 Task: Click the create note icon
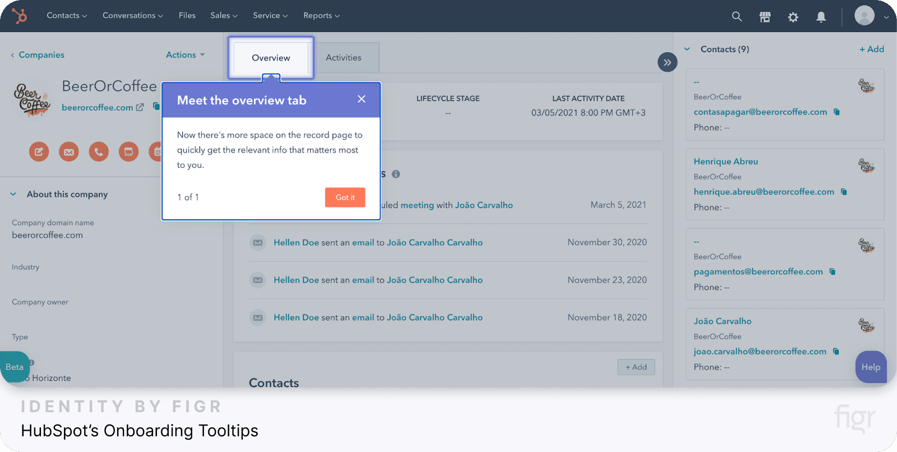39,151
